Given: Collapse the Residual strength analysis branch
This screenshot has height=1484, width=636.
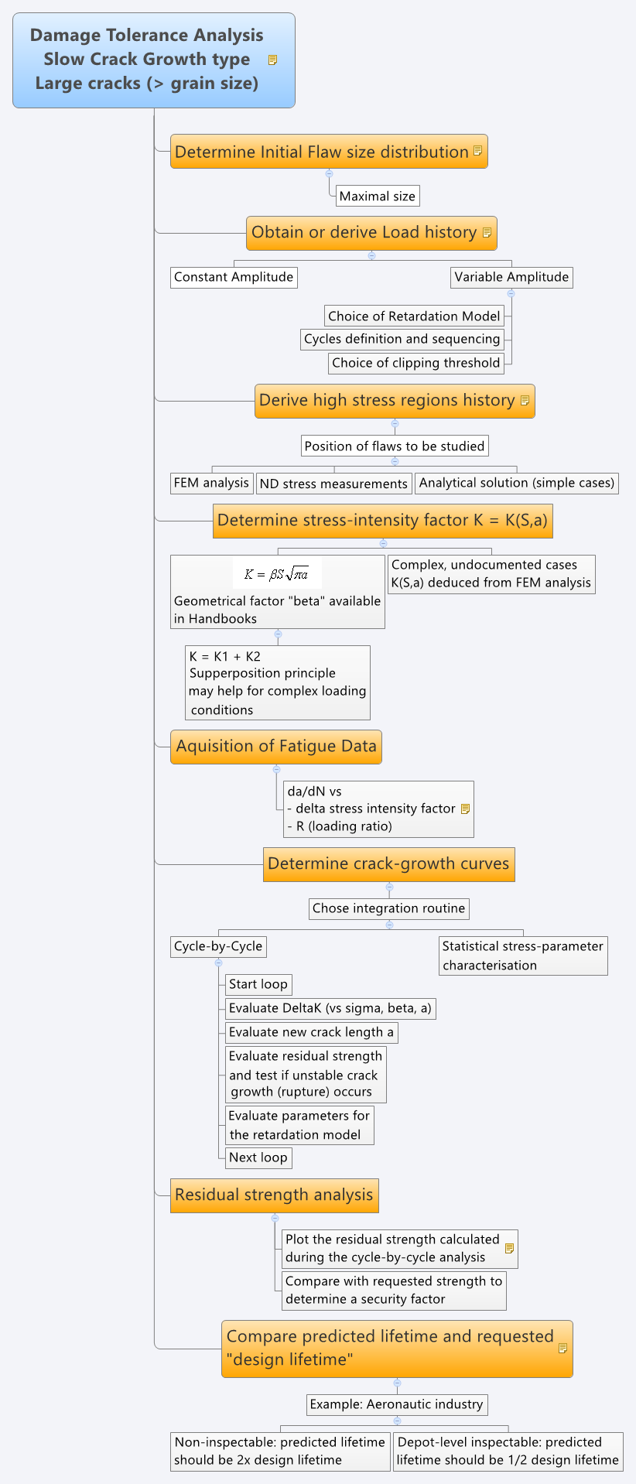Looking at the screenshot, I should (275, 1218).
